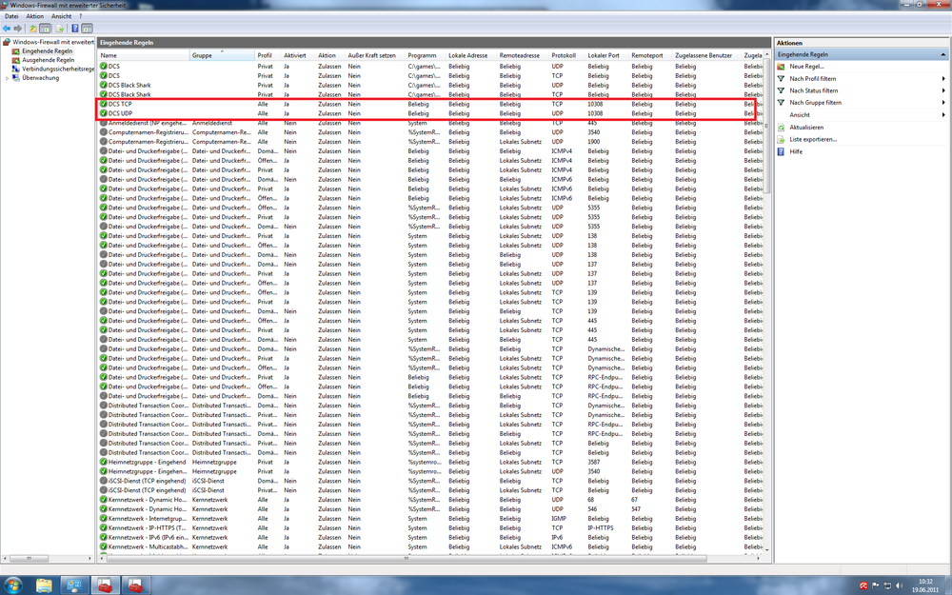This screenshot has width=952, height=595.
Task: Click the show console tree toolbar icon
Action: [47, 28]
